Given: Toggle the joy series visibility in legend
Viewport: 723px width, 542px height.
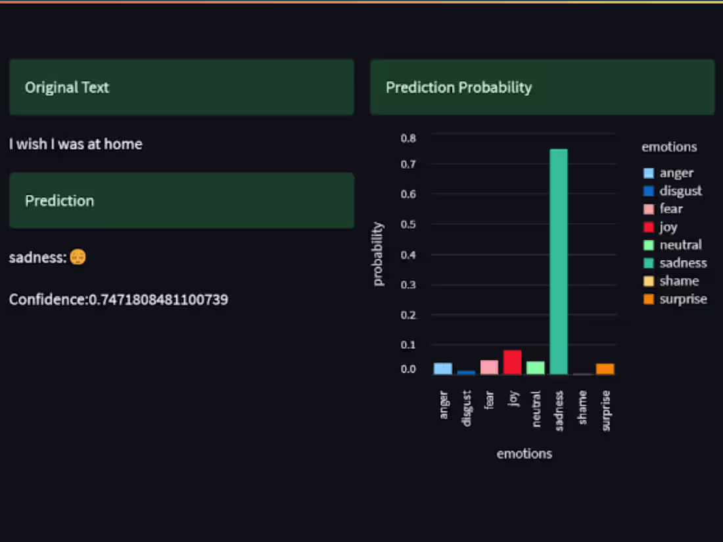Looking at the screenshot, I should click(x=668, y=227).
